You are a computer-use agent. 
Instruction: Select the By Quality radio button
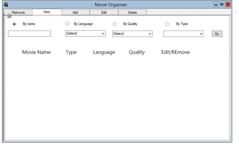115,24
